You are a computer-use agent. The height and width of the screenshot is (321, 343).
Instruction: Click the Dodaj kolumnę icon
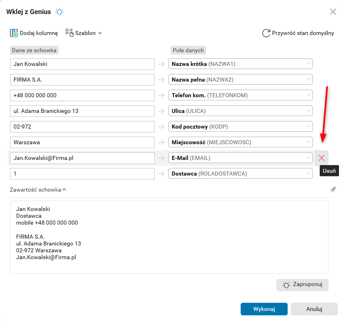14,33
